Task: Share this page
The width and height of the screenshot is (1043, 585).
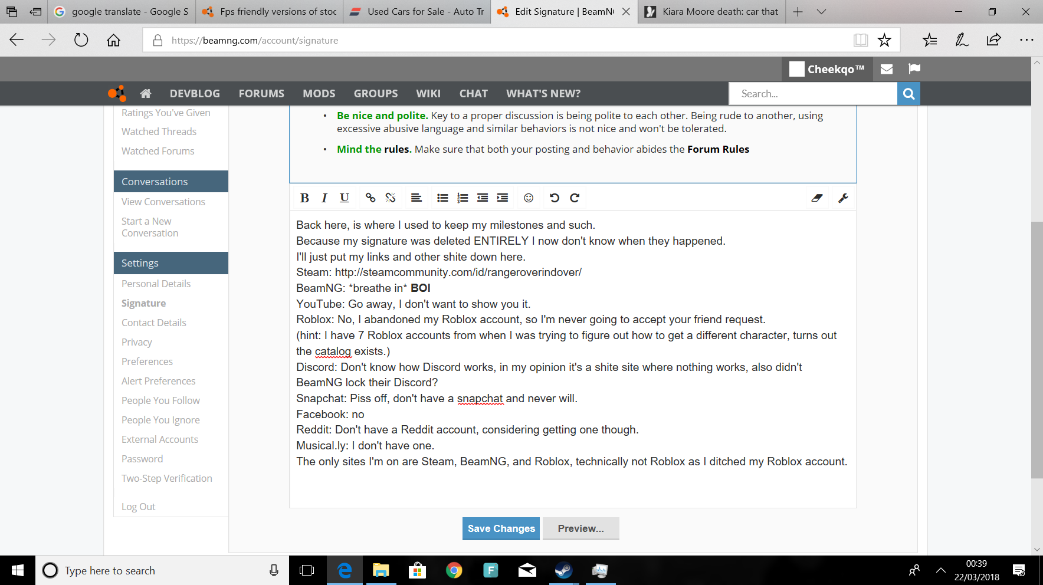Action: (x=993, y=40)
